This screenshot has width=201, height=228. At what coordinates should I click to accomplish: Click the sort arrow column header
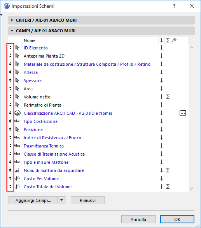[x=161, y=40]
